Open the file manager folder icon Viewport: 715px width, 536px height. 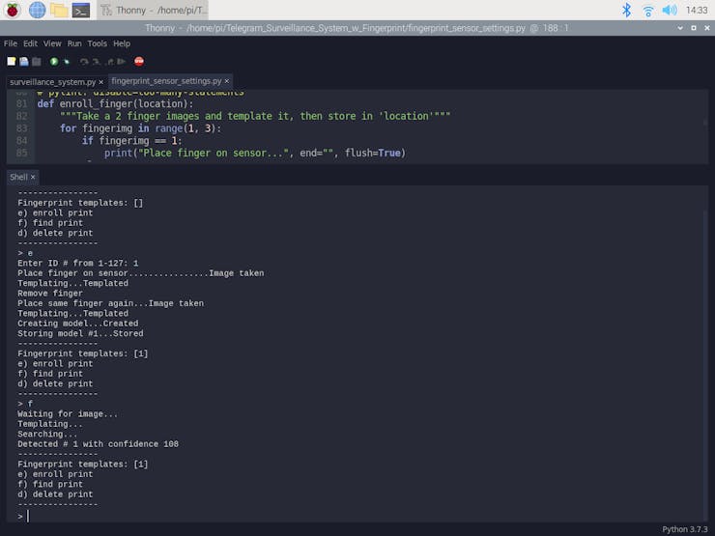click(59, 10)
